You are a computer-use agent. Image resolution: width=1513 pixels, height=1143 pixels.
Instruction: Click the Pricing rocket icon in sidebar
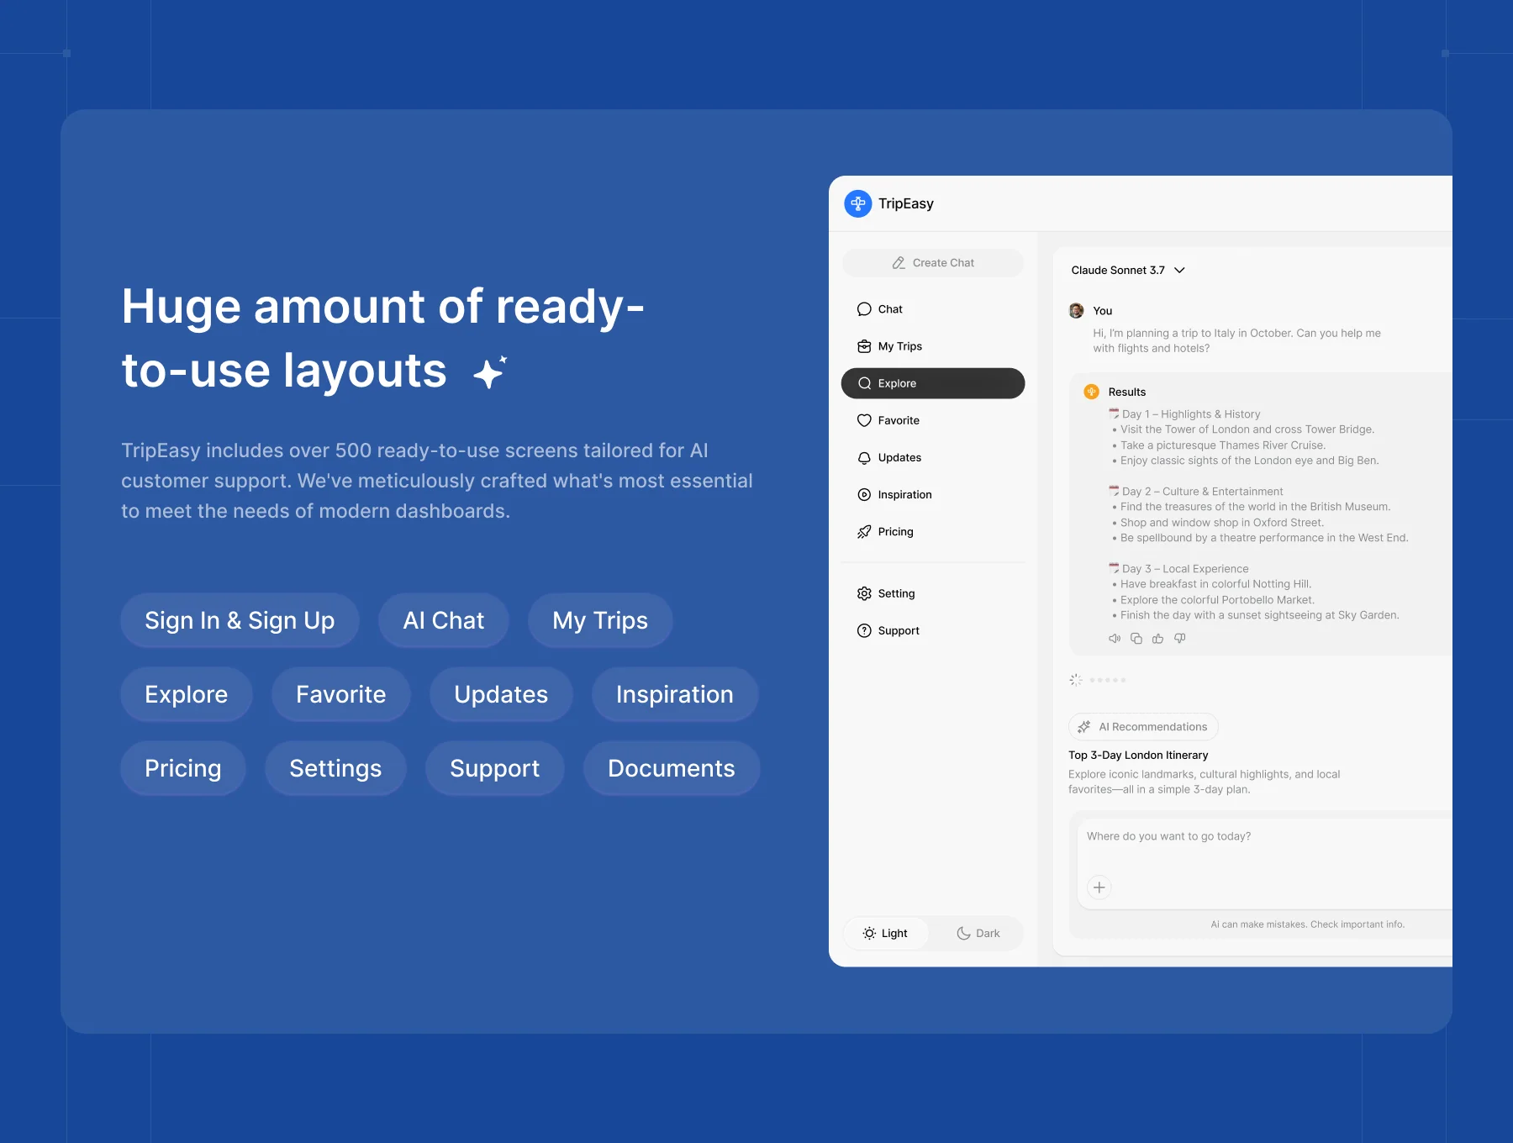864,531
